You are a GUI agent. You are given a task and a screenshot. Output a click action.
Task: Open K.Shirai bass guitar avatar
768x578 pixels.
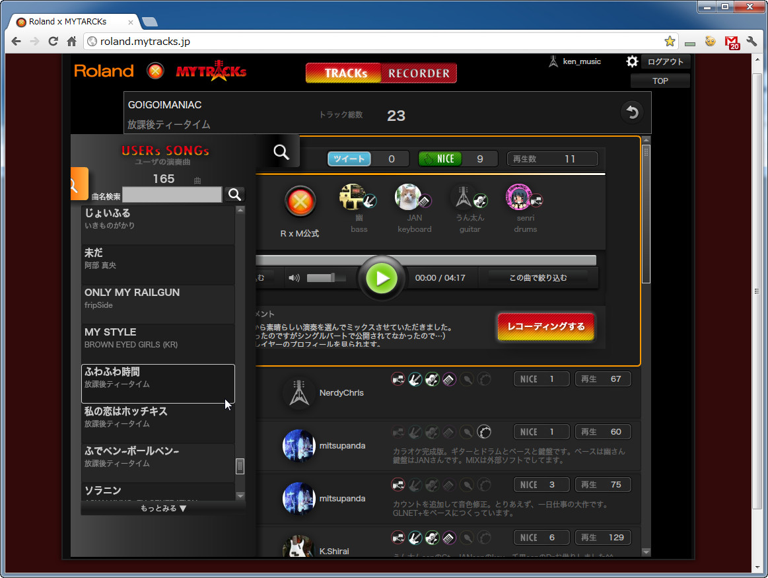[x=298, y=546]
